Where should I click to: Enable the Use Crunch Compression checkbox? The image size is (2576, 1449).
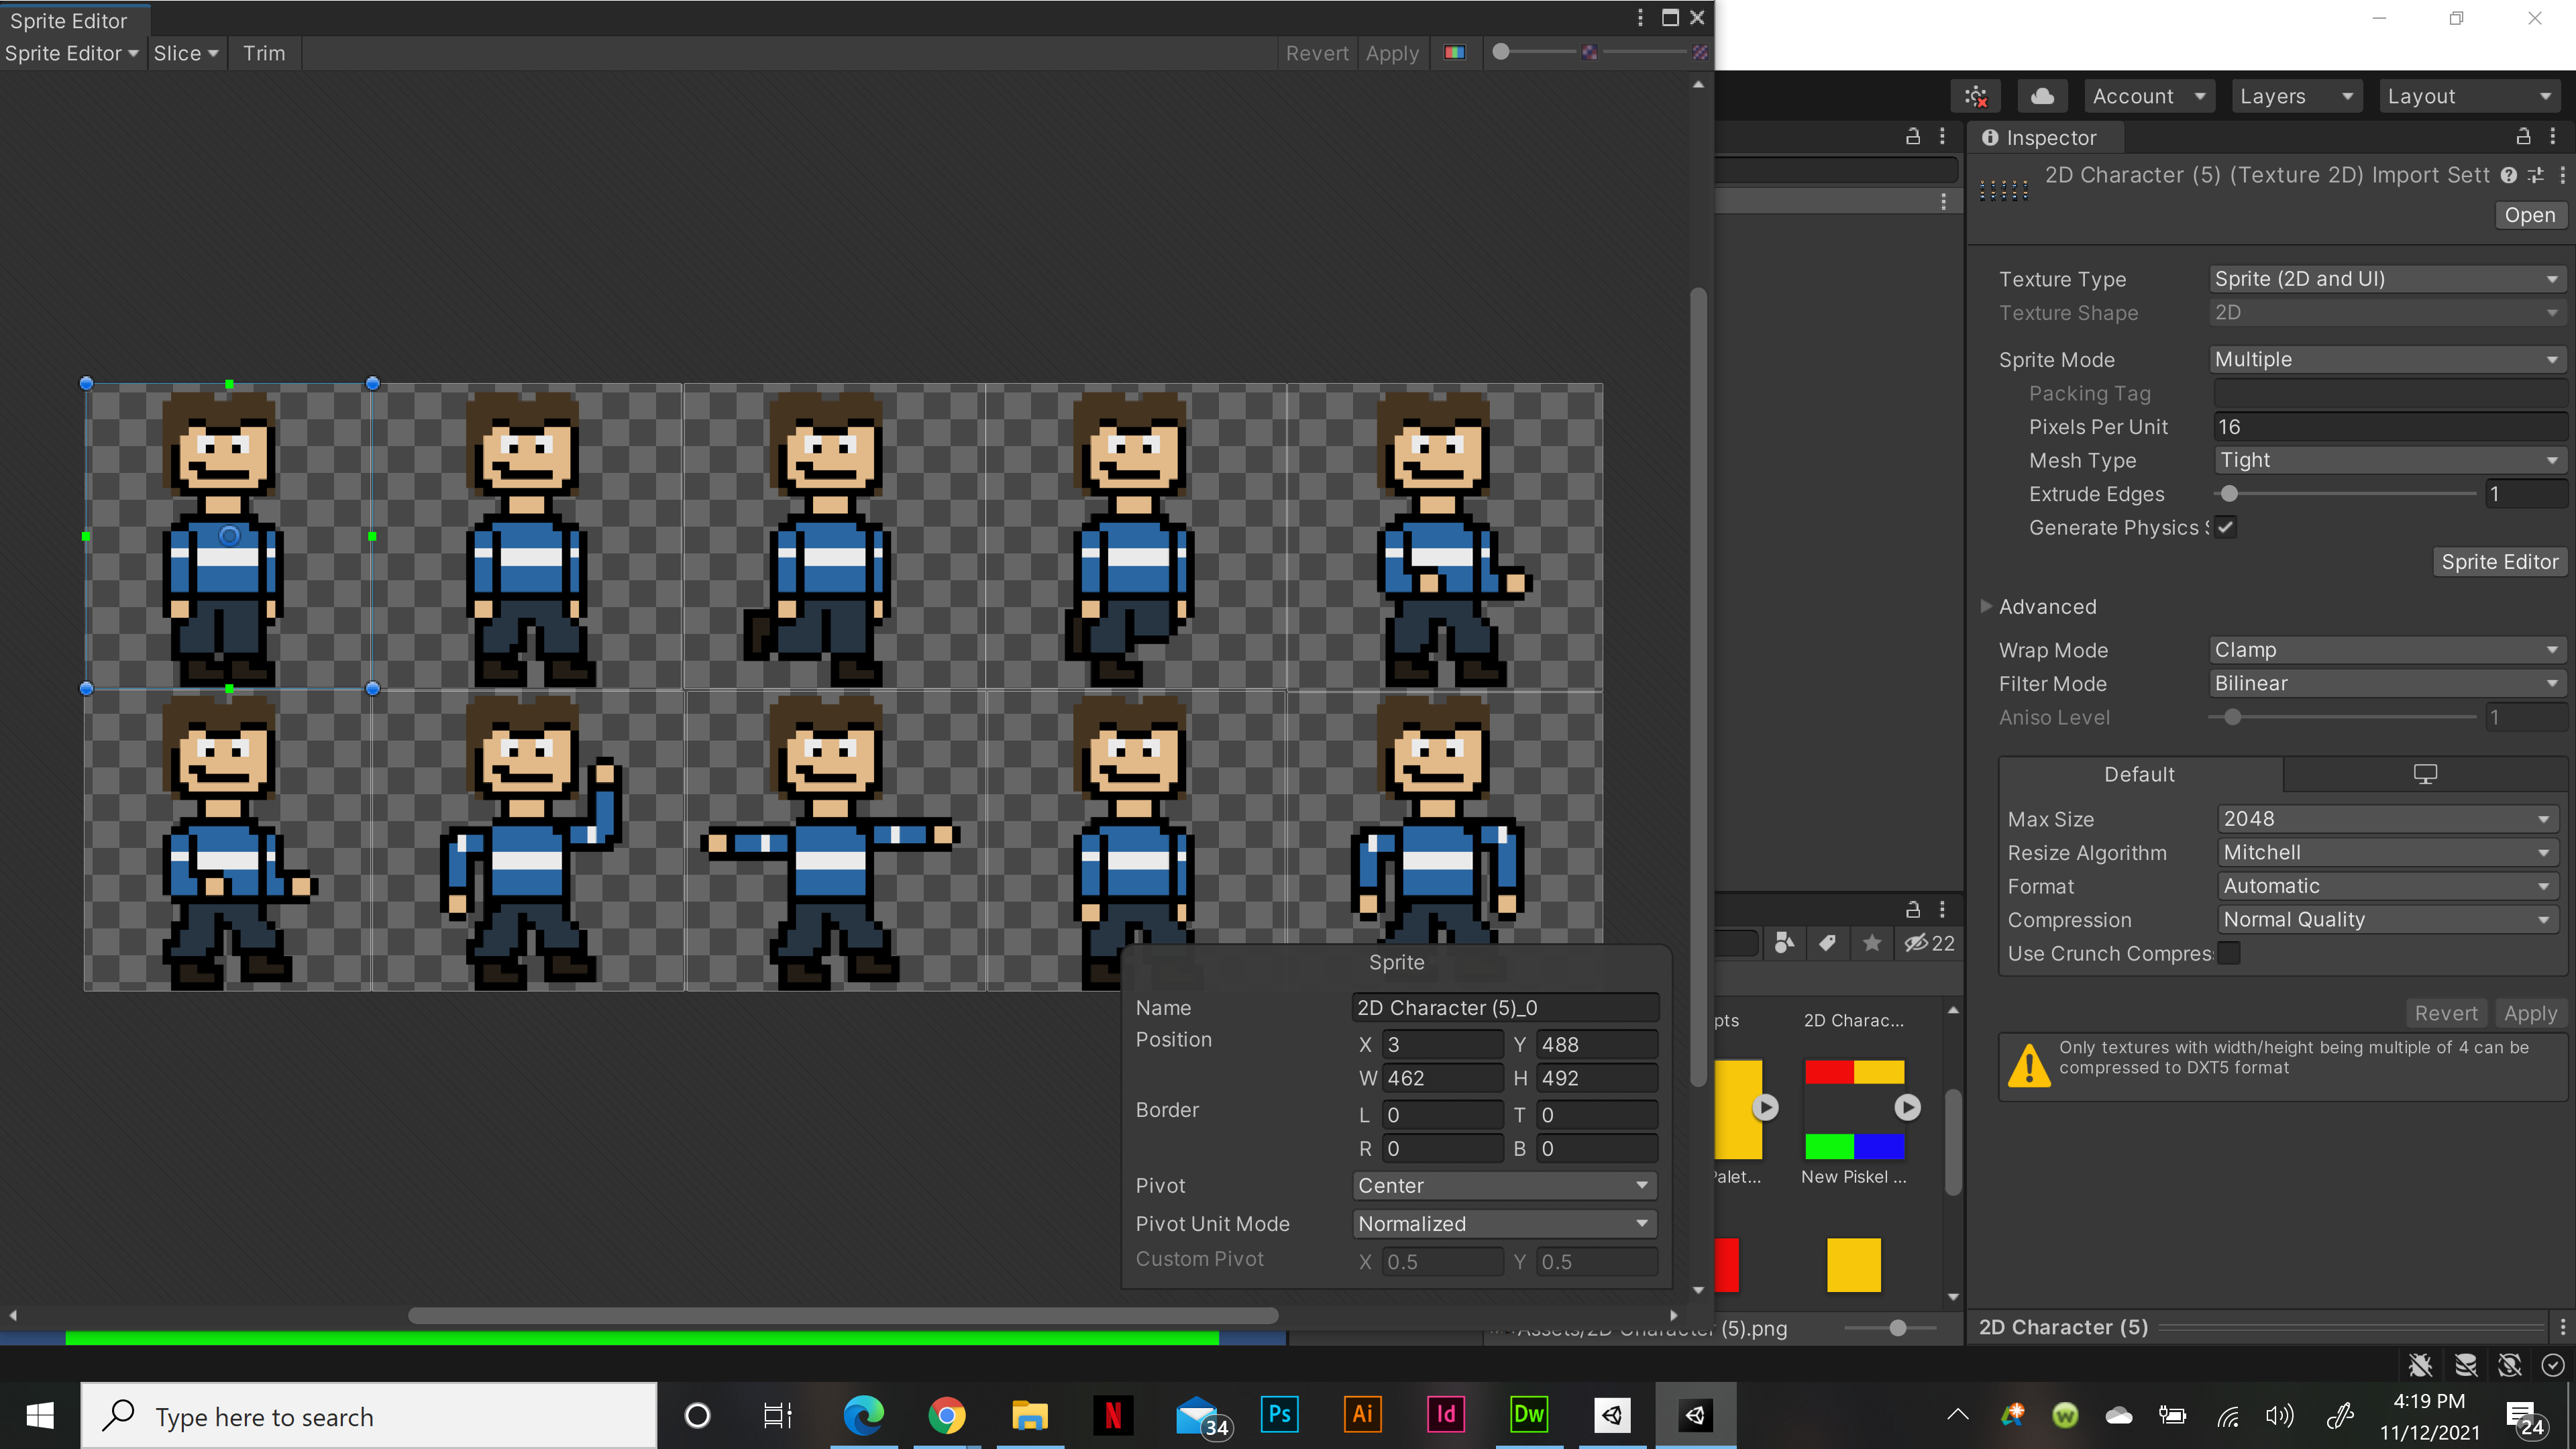pyautogui.click(x=2229, y=953)
